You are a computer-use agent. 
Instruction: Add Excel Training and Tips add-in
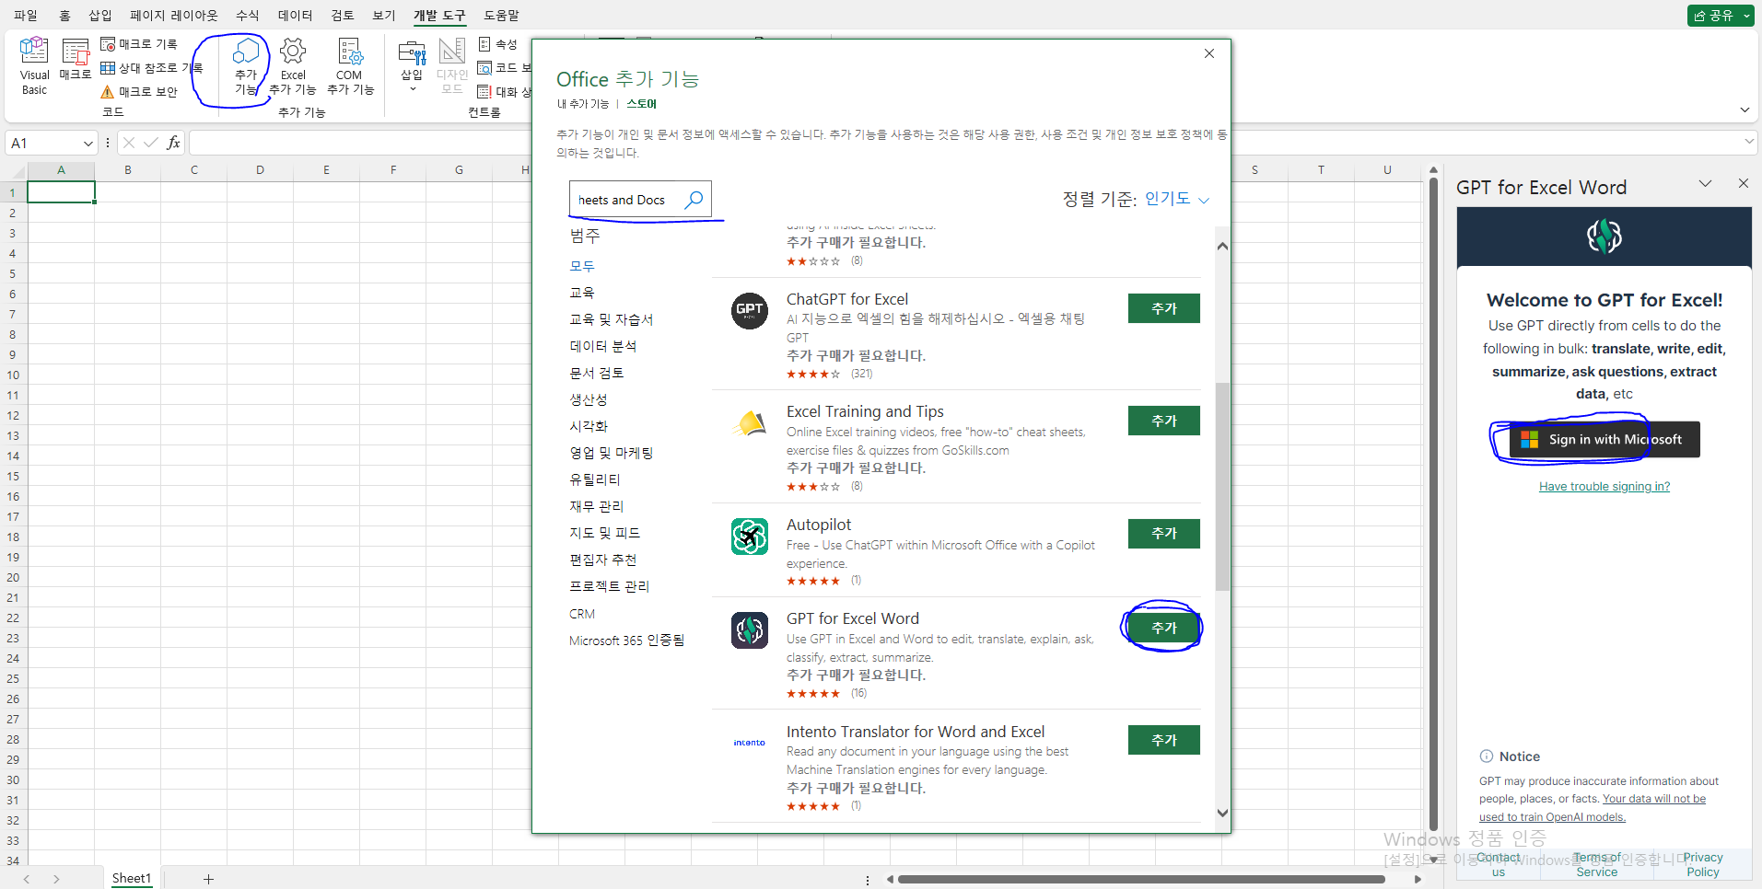[x=1164, y=421]
